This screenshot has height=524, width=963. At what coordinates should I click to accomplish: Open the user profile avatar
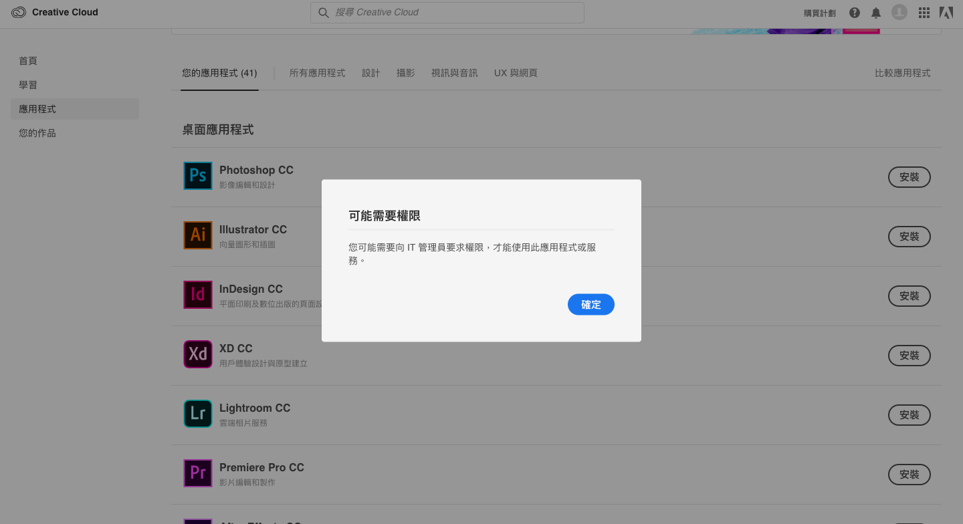click(899, 12)
